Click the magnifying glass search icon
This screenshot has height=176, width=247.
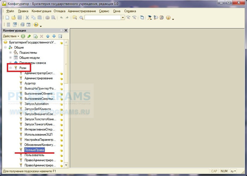(81, 18)
